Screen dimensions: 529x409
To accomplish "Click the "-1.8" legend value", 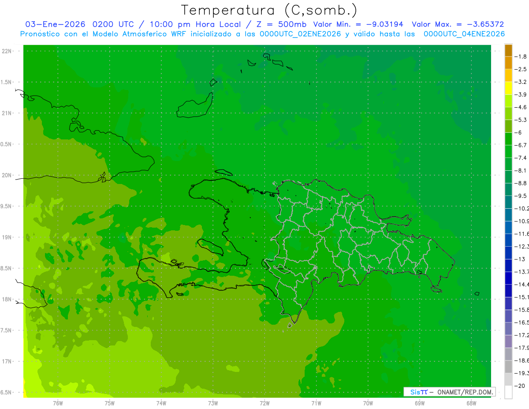I will point(522,56).
